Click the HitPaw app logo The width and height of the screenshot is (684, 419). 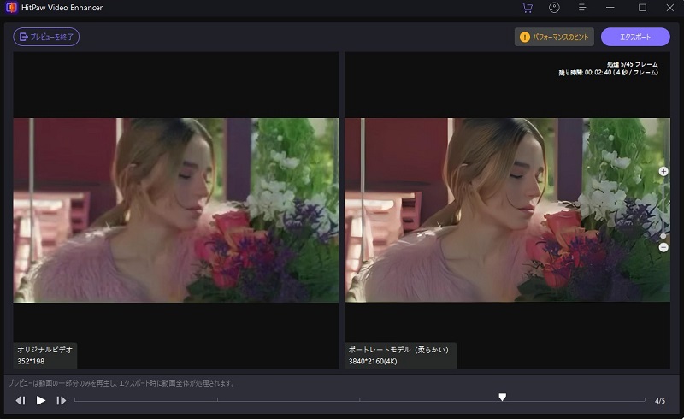(11, 8)
